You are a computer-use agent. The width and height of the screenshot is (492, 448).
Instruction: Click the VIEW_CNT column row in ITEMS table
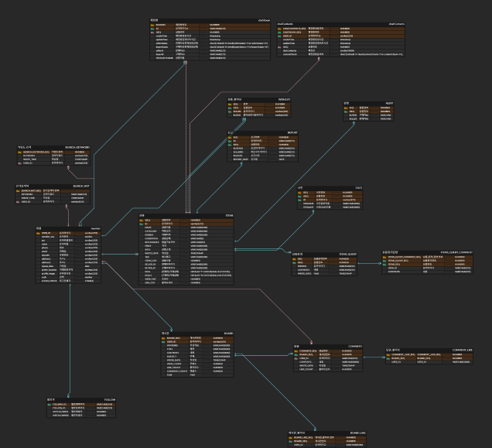pos(186,279)
